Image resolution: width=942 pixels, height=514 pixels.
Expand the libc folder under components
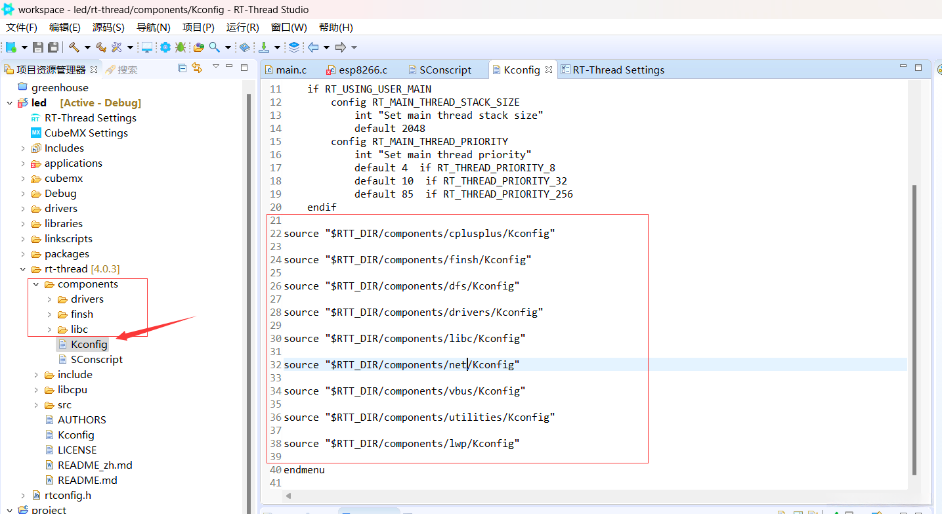click(x=49, y=330)
